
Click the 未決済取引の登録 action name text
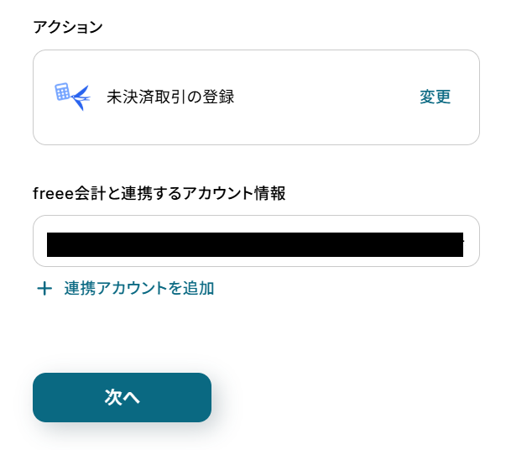pyautogui.click(x=170, y=97)
